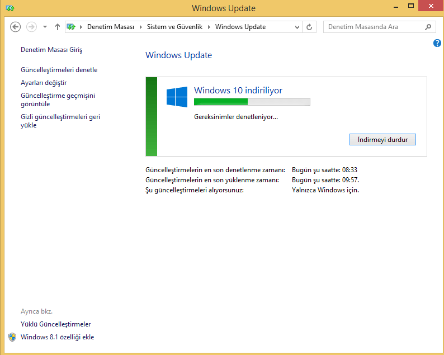Screen dimensions: 444x355
Task: Select Windows Update breadcrumb segment
Action: 240,27
